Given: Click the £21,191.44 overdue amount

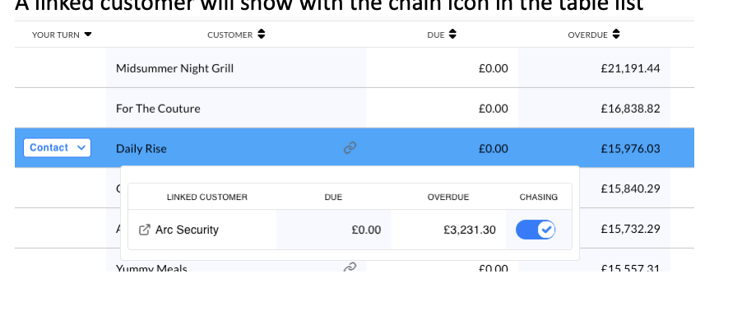Looking at the screenshot, I should [630, 68].
